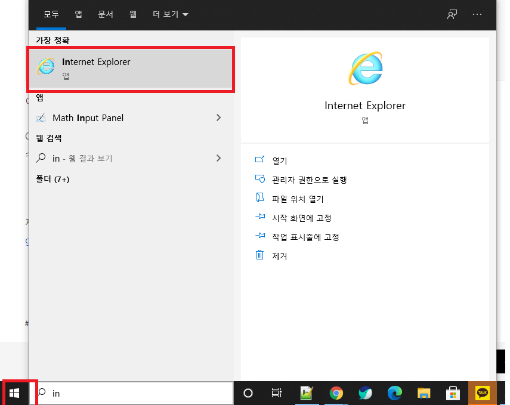Select 'in - 웹 결과 보기' result
Screen dimensions: 510x405
82,159
